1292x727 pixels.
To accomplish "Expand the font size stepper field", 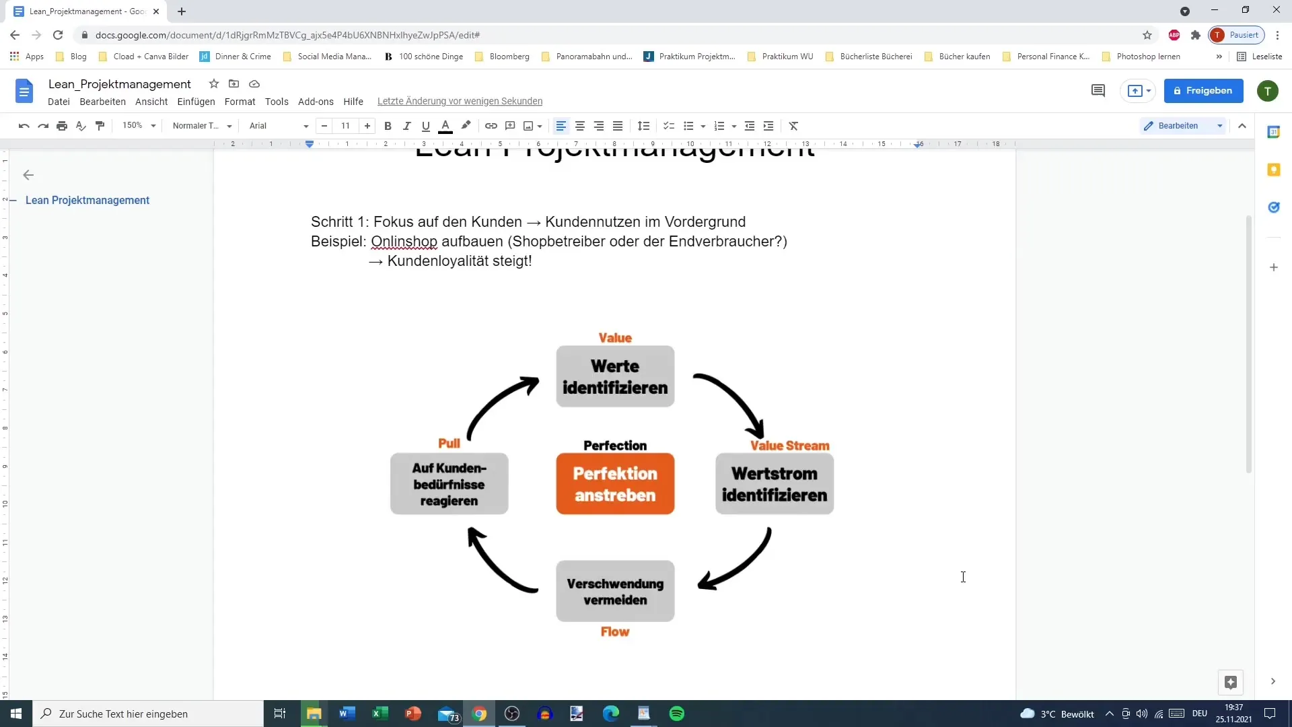I will pyautogui.click(x=367, y=125).
